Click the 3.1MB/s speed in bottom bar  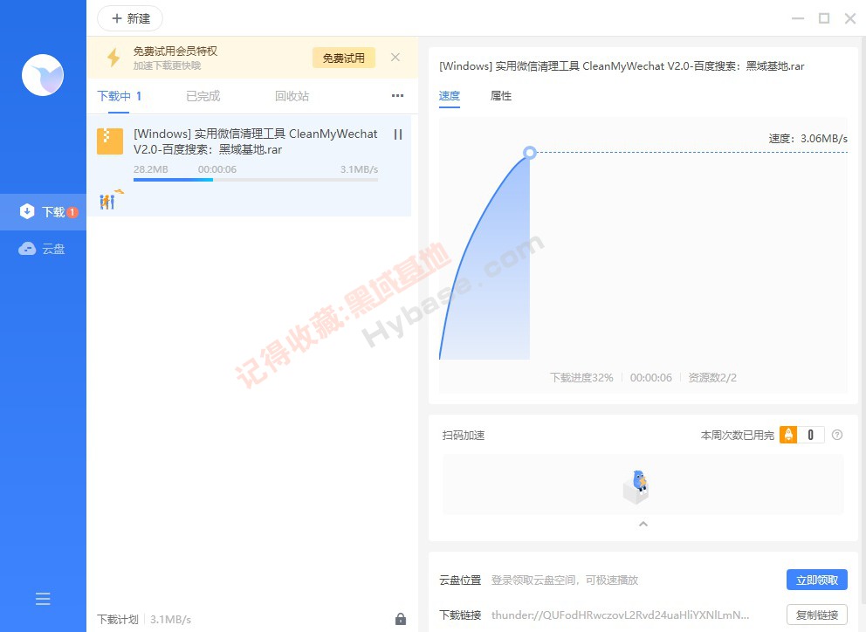point(170,619)
